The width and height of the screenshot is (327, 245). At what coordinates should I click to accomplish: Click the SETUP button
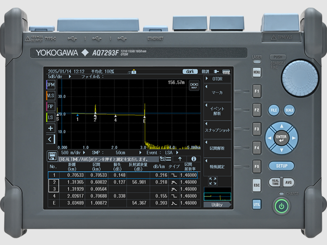click(x=282, y=166)
